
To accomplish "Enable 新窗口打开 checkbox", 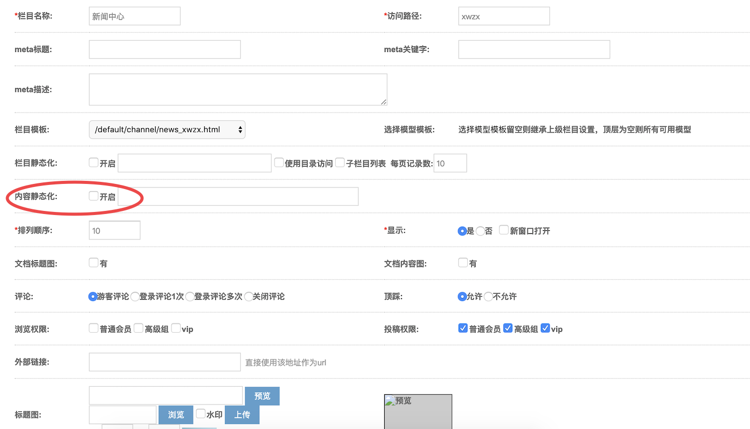I will [x=504, y=230].
